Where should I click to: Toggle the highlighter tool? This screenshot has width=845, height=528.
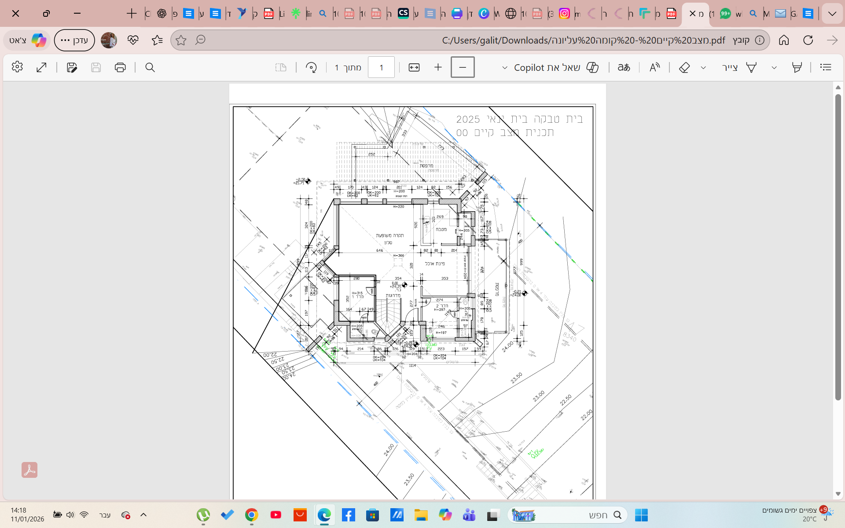pyautogui.click(x=797, y=67)
